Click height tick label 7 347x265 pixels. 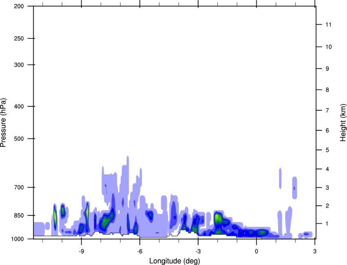click(x=327, y=110)
